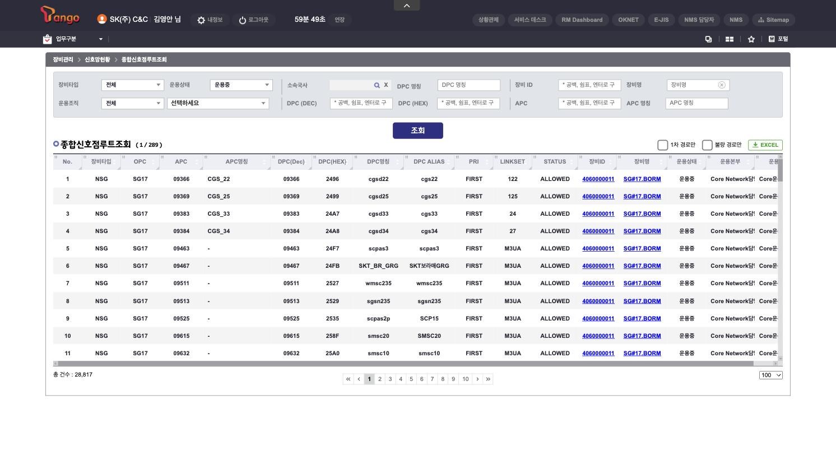This screenshot has width=836, height=455.
Task: Sort by the DPC(HEX) column header
Action: pyautogui.click(x=332, y=162)
